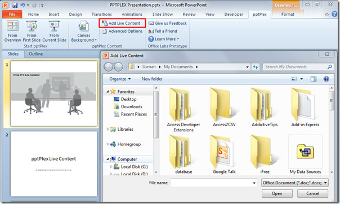
Task: Switch to the Transitions tab
Action: tap(102, 14)
